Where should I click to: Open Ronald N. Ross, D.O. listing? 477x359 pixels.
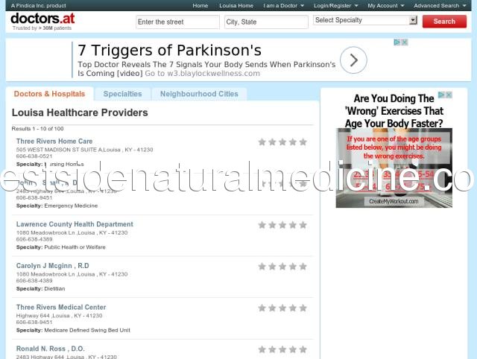coord(51,349)
